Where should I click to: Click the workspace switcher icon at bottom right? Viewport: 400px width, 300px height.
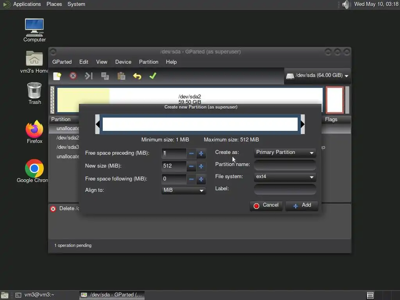point(370,295)
